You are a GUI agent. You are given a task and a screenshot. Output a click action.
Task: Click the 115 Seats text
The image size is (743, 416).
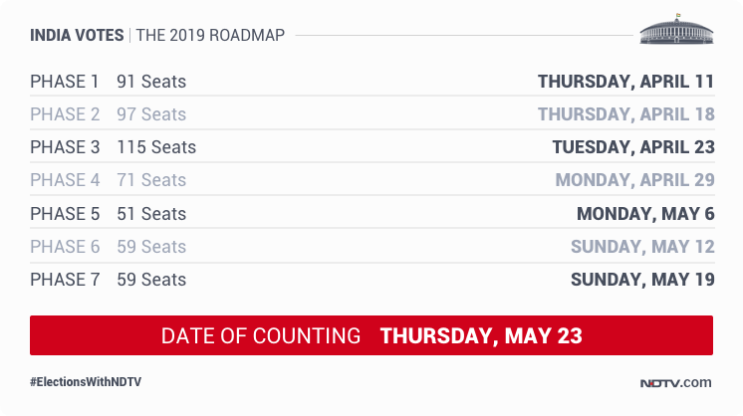pyautogui.click(x=156, y=147)
